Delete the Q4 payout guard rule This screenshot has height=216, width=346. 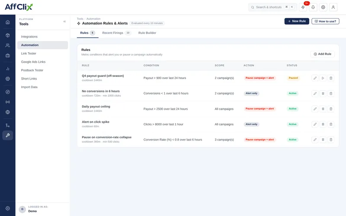331,78
